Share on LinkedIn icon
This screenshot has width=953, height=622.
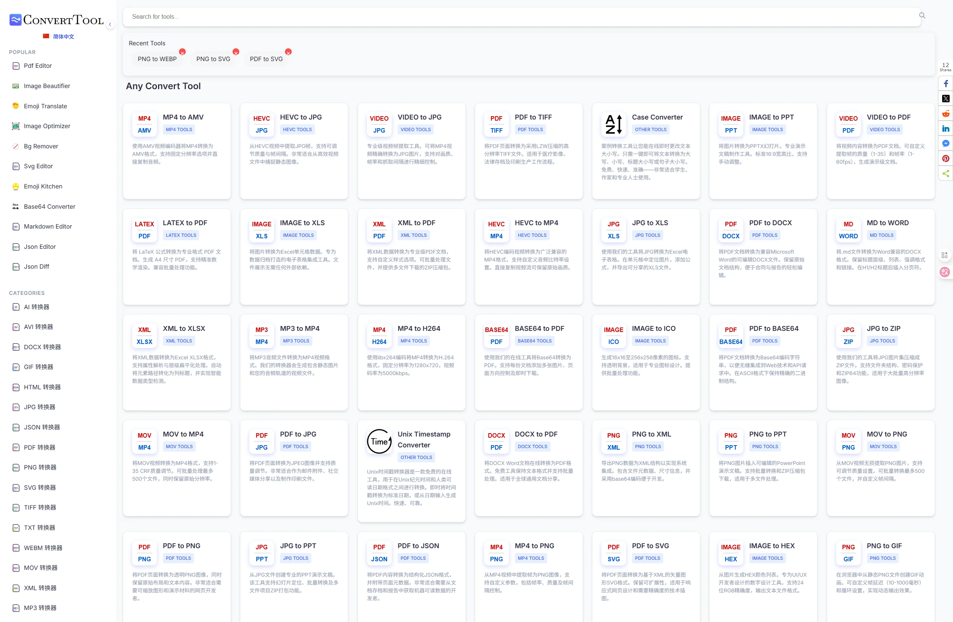[x=946, y=129]
